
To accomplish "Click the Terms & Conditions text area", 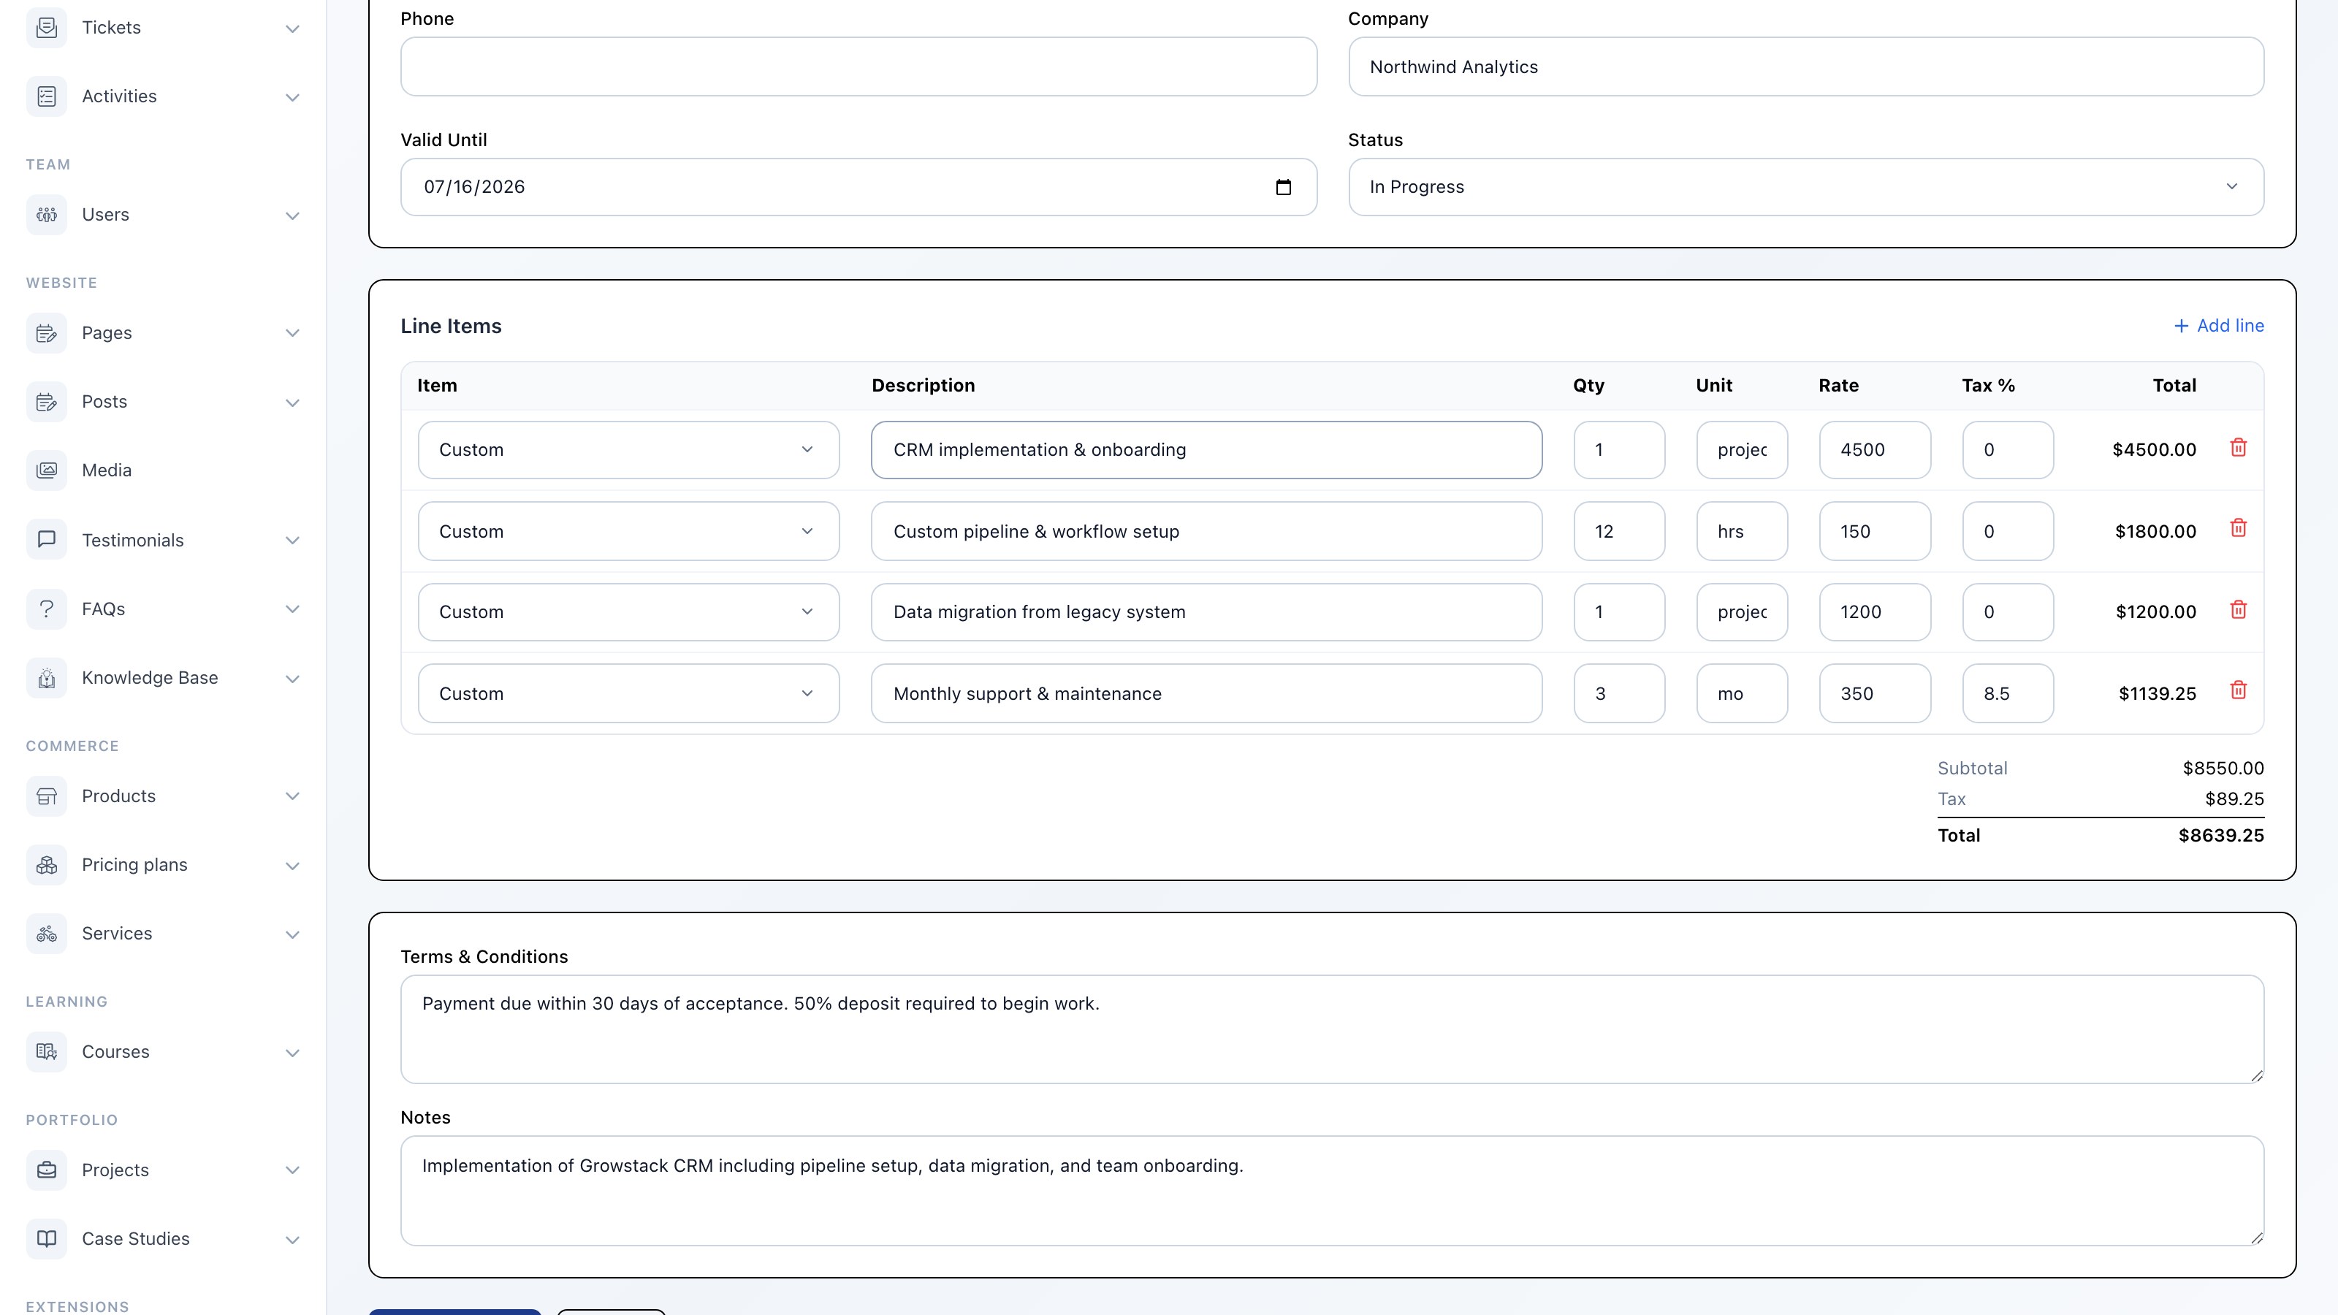I will click(1333, 1029).
